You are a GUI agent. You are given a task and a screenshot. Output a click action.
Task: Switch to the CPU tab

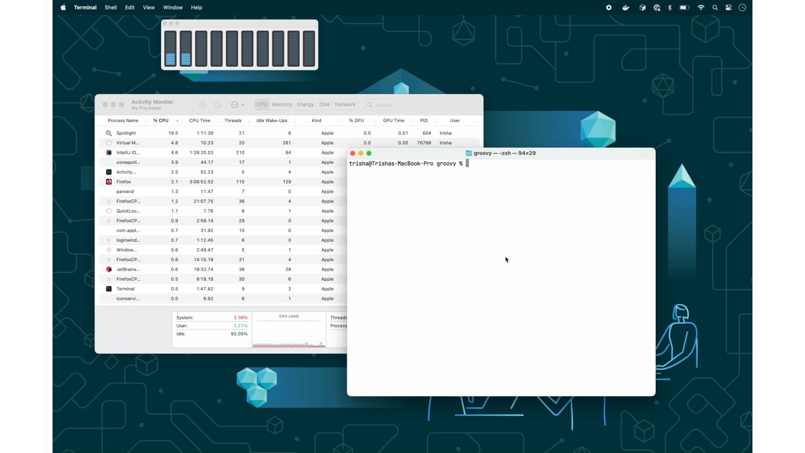click(262, 105)
